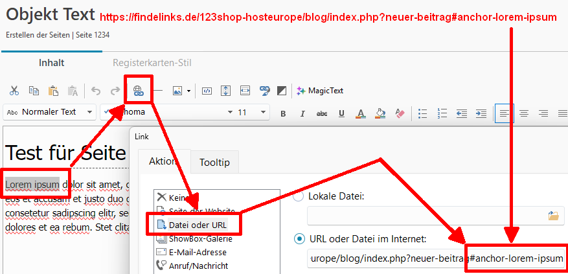This screenshot has height=274, width=568.
Task: Select the Aktion tab in Link dialog
Action: pos(164,161)
